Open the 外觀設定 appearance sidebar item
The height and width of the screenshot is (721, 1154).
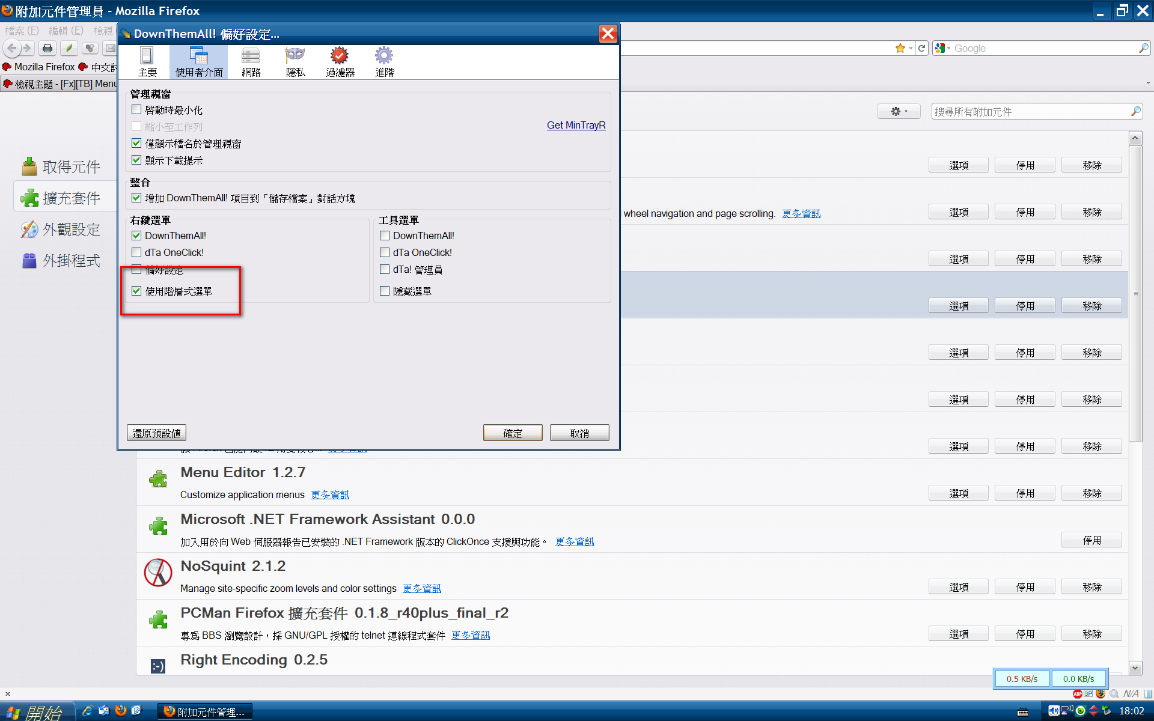click(70, 230)
